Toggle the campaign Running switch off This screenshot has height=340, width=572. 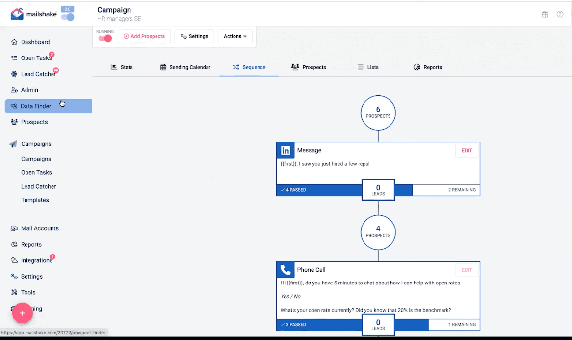click(x=104, y=38)
